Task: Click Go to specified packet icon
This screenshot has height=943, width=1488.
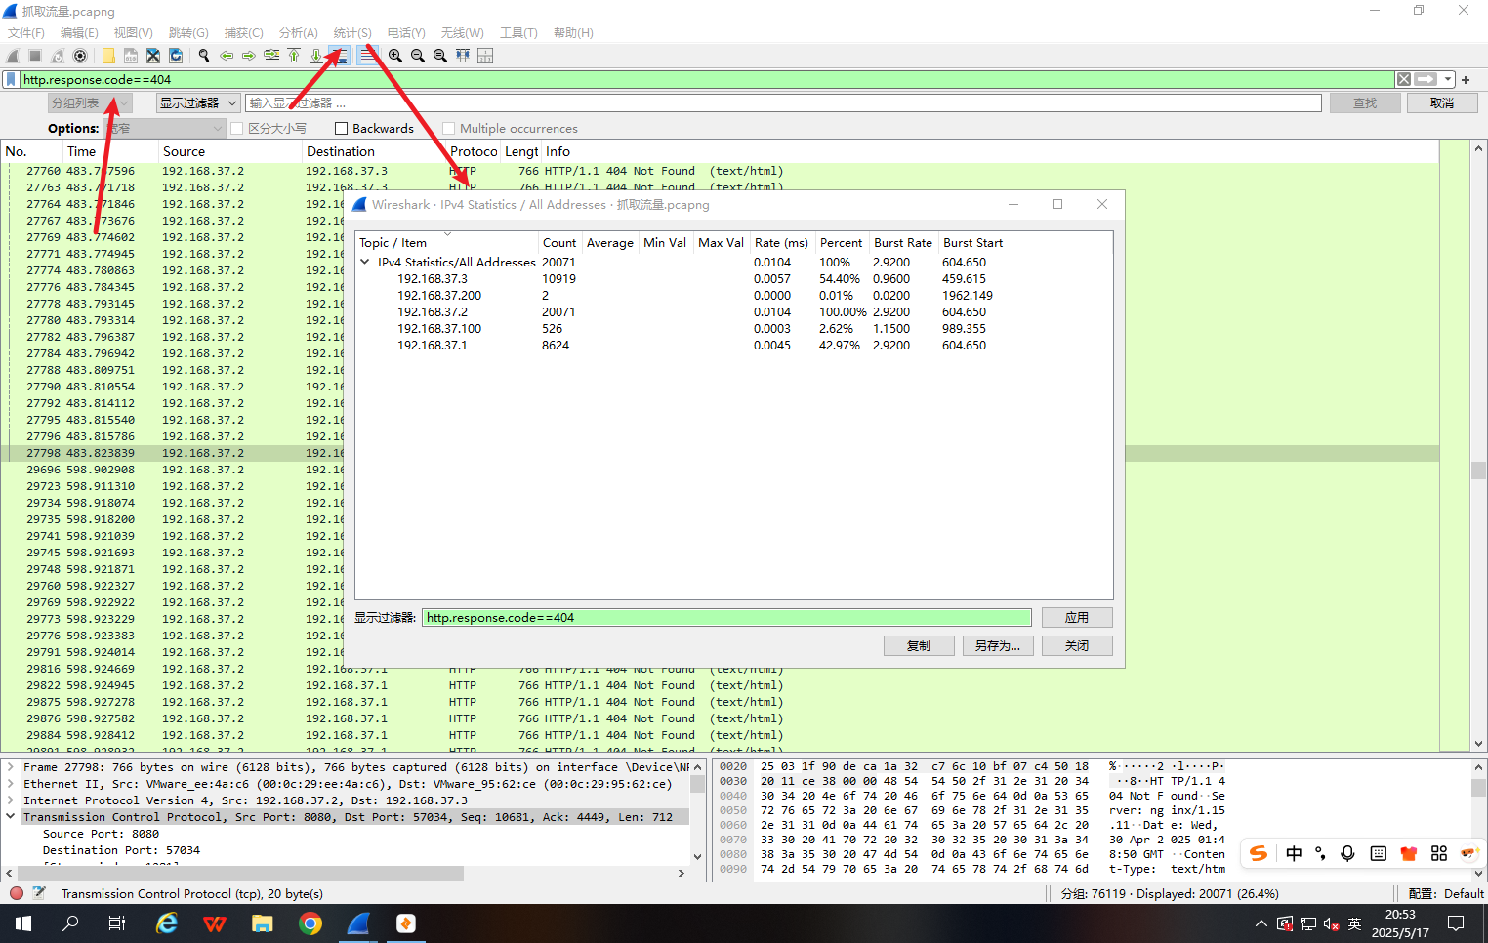Action: (x=271, y=56)
